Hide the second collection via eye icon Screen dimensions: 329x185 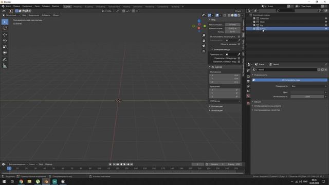[x=326, y=22]
